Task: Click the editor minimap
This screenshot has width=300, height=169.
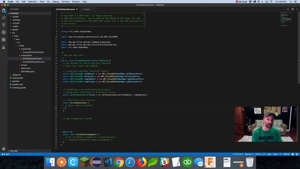Action: [x=286, y=19]
